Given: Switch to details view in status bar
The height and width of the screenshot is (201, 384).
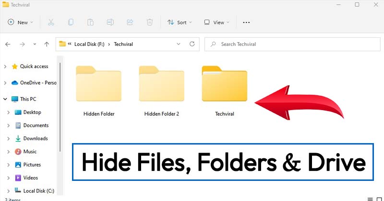Looking at the screenshot, I should click(370, 199).
